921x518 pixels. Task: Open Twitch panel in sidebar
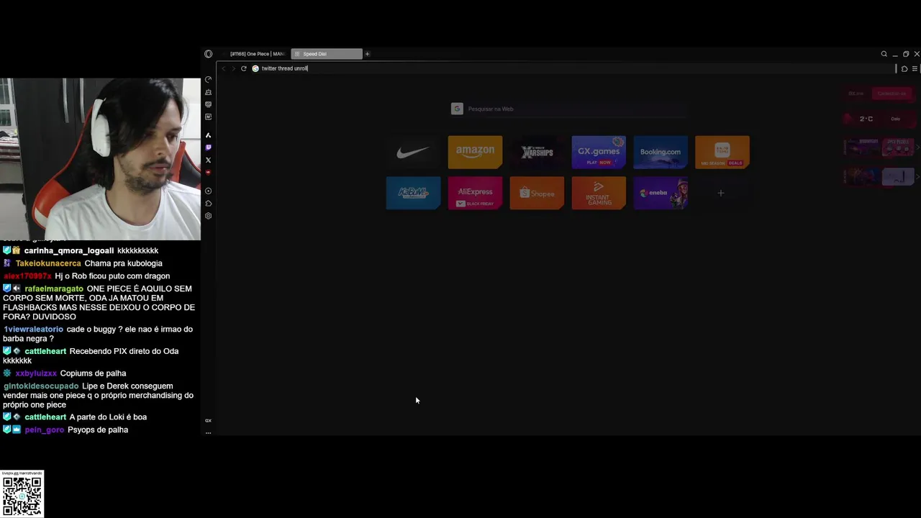[x=209, y=147]
